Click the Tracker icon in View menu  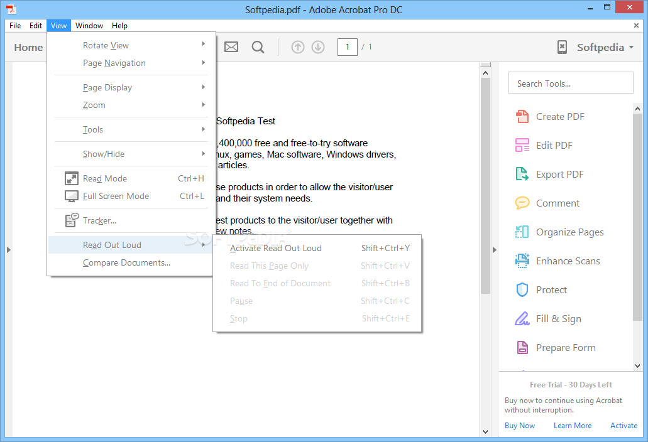click(x=72, y=220)
